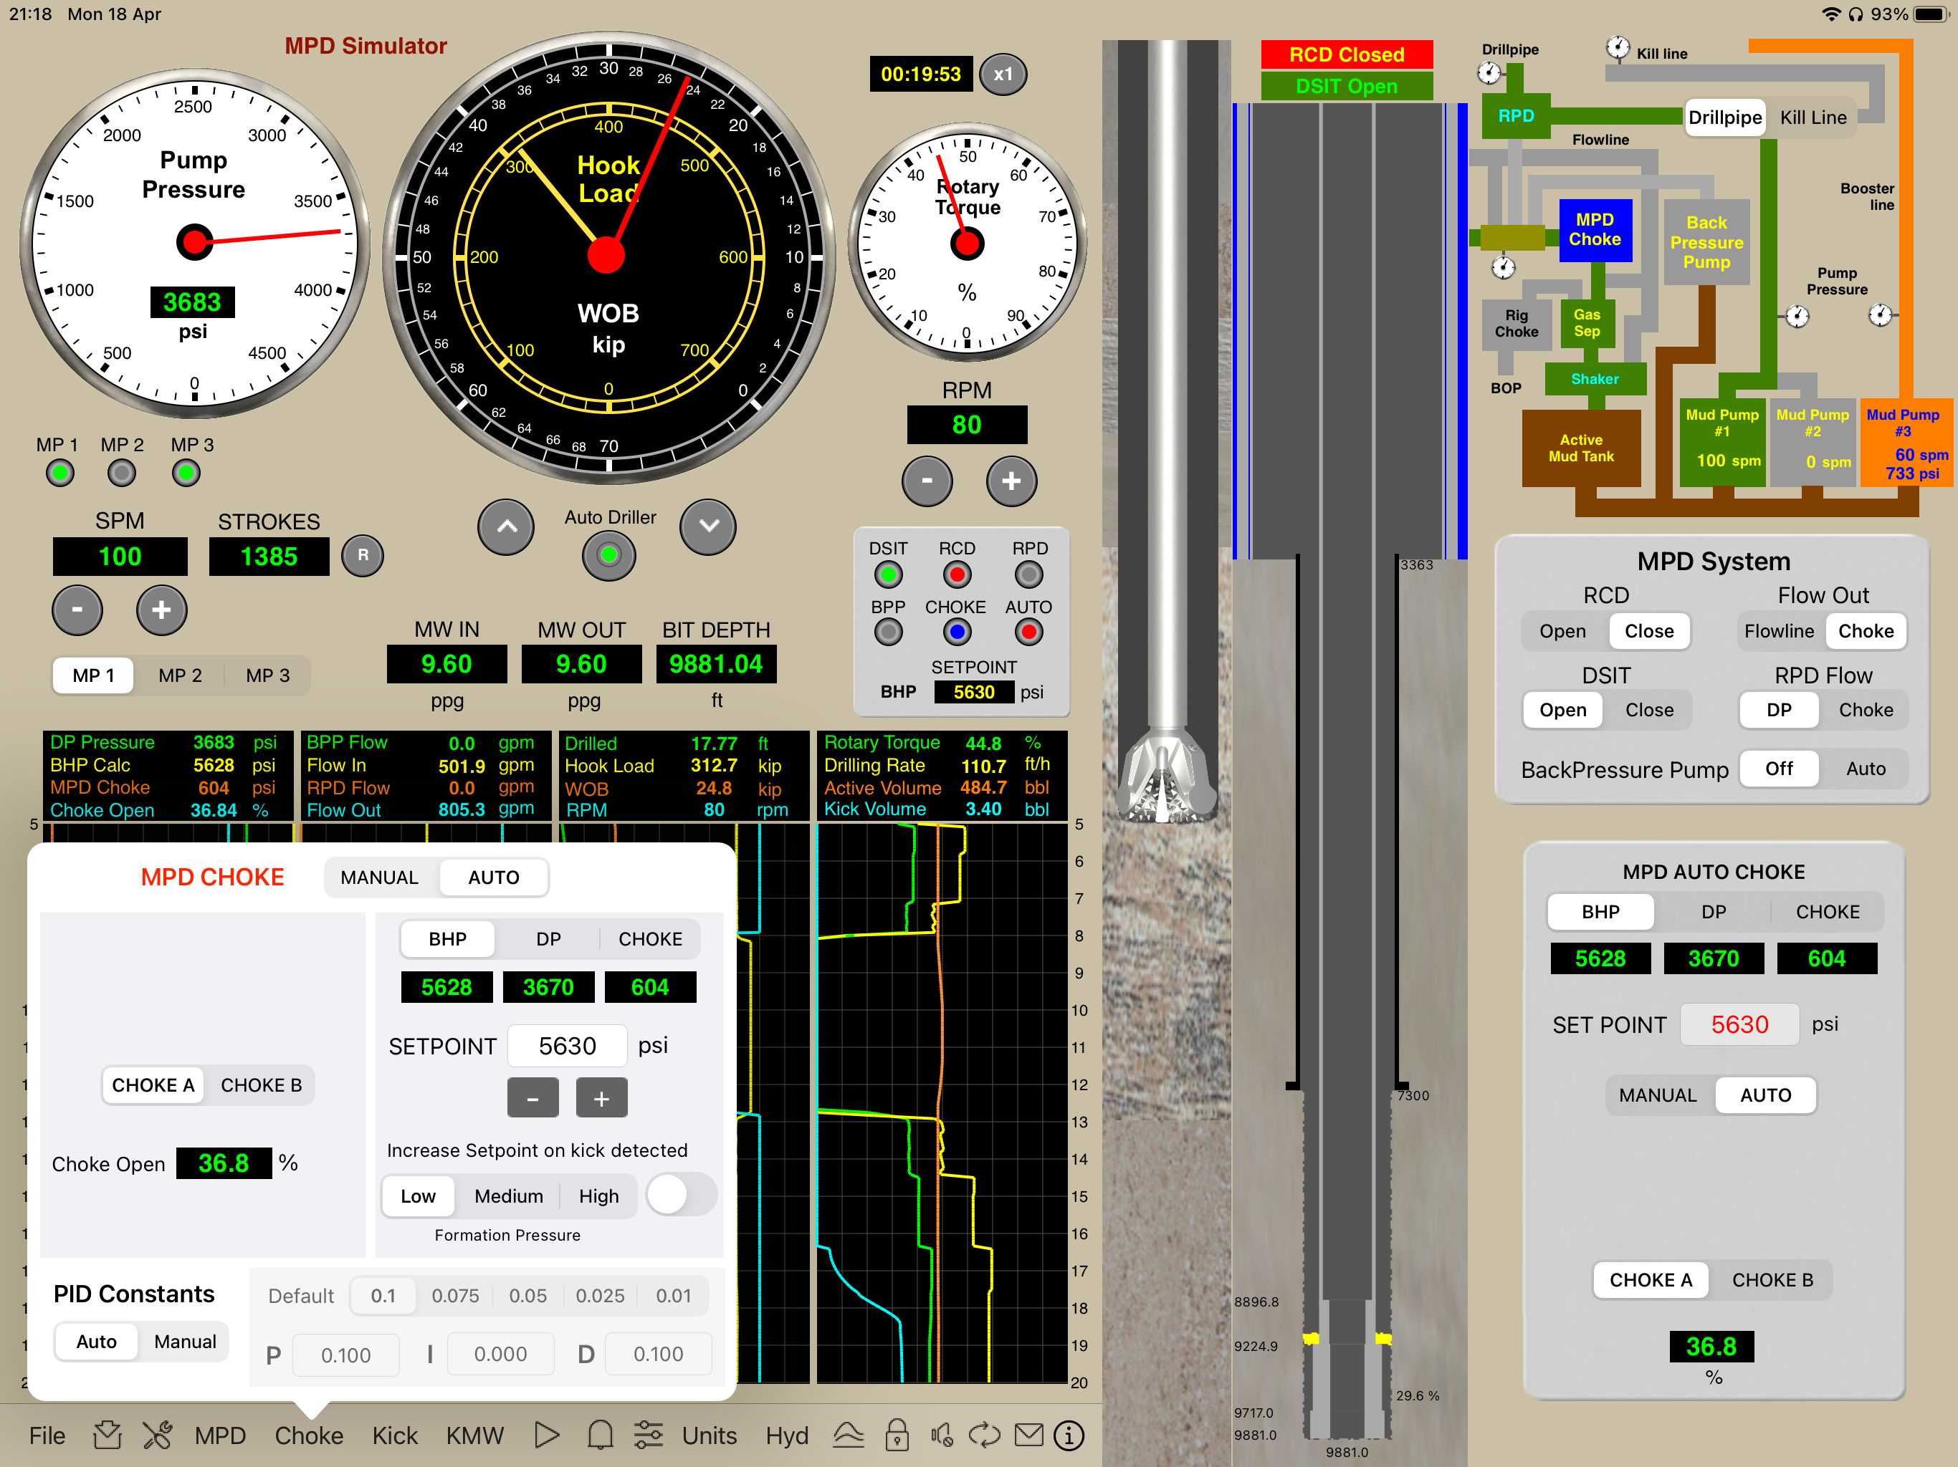Toggle the MP 2 pump indicator
Image resolution: width=1958 pixels, height=1467 pixels.
pyautogui.click(x=122, y=473)
